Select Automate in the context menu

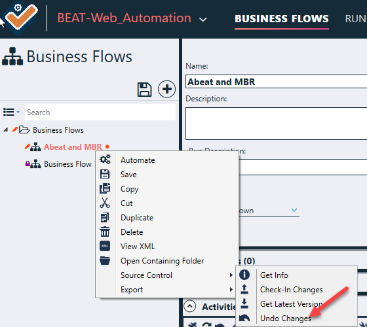[138, 160]
